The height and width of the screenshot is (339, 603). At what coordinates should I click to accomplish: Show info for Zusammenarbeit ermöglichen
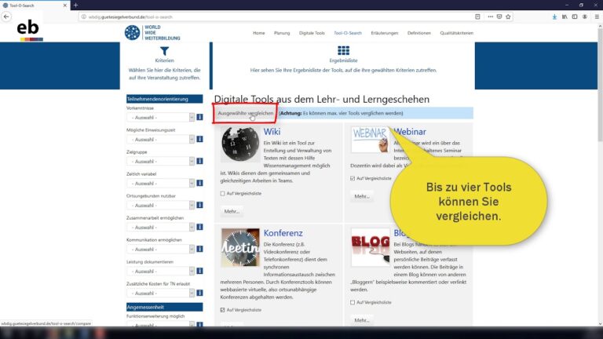[x=199, y=227]
